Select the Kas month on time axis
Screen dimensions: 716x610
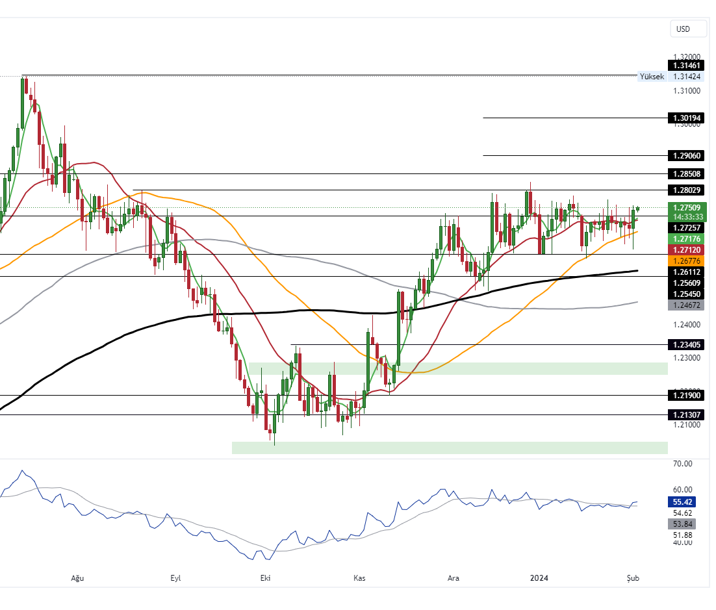click(x=359, y=578)
